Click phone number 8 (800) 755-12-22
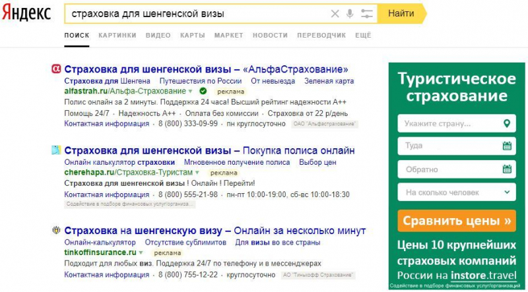Viewport: 528px width, 292px height. [188, 275]
